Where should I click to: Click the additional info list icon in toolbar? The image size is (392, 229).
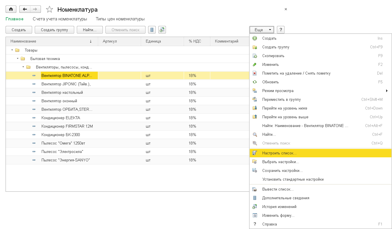(x=152, y=30)
